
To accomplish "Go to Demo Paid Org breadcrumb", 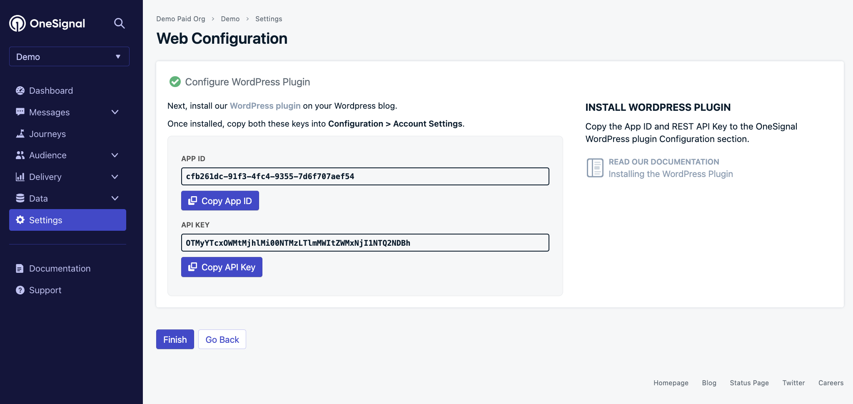I will 181,19.
